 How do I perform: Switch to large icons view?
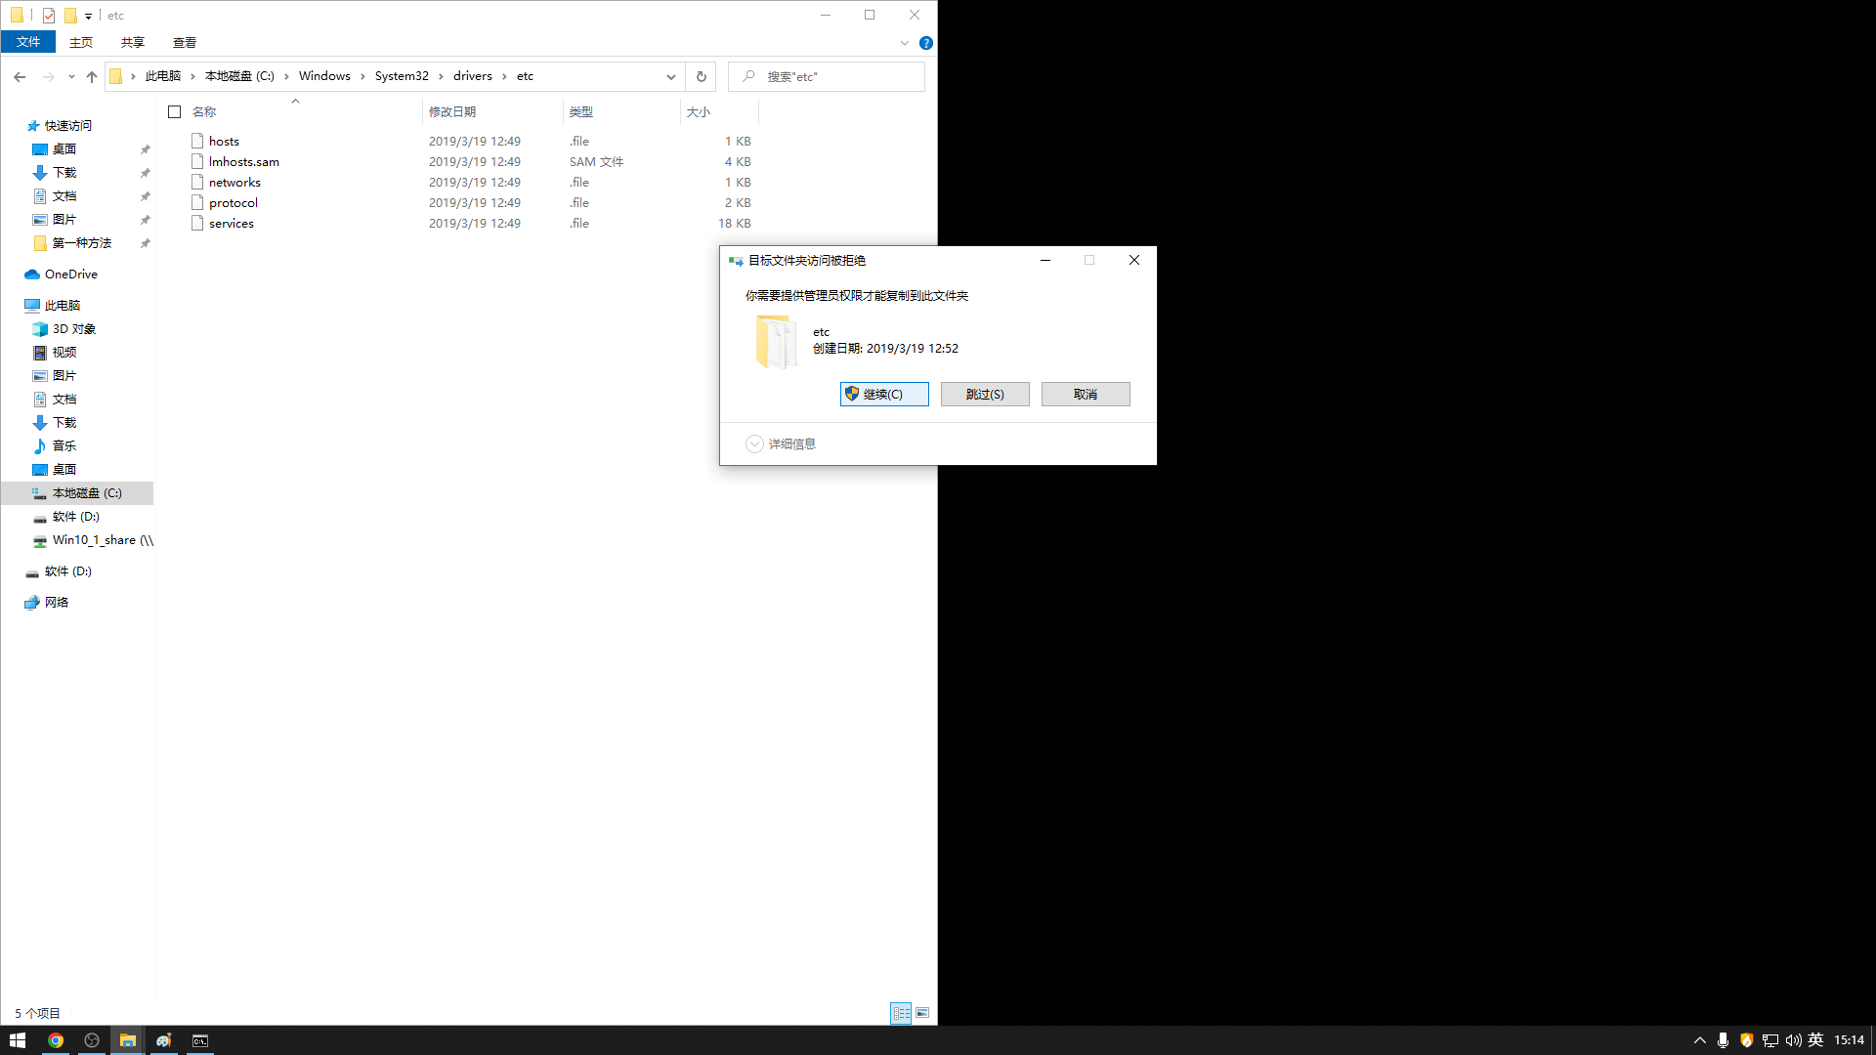pyautogui.click(x=922, y=1013)
